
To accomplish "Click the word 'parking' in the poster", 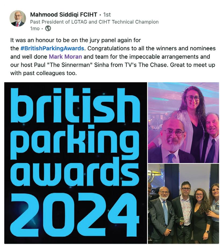I will 75,142.
